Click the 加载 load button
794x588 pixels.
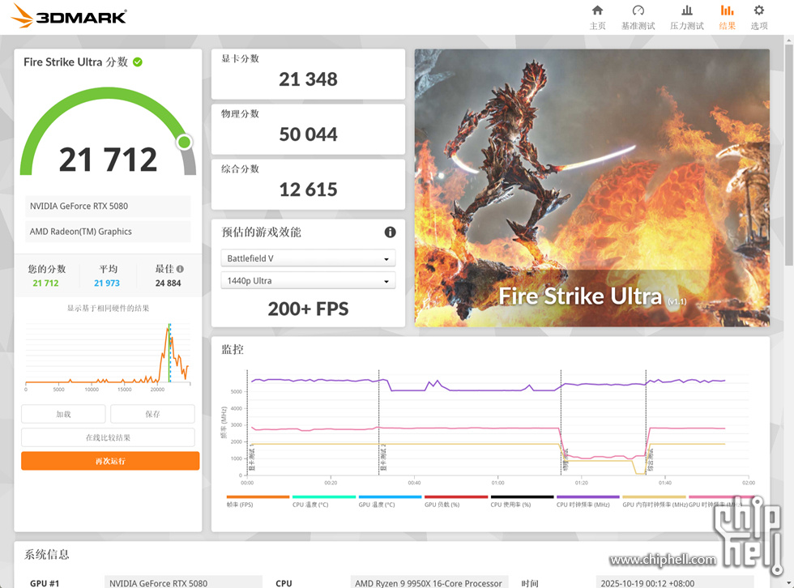point(63,414)
